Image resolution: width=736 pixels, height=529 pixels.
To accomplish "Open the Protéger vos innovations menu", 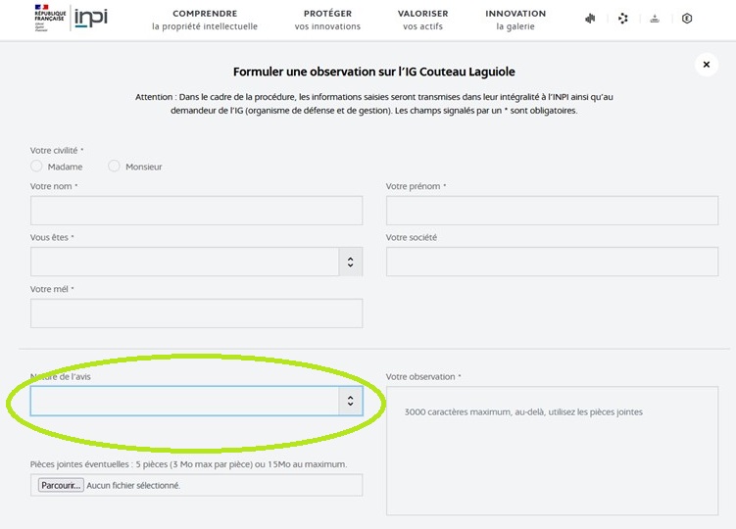I will pos(327,20).
